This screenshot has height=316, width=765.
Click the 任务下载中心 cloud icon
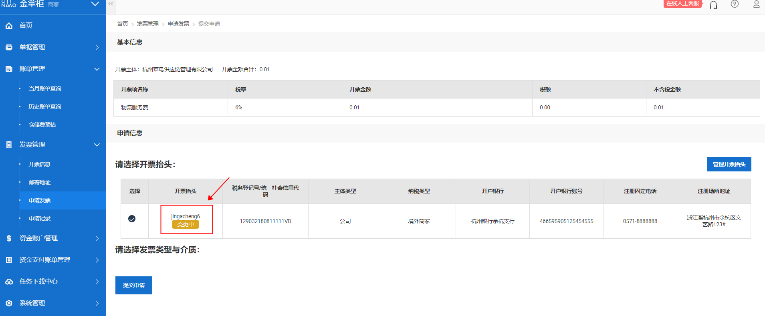(x=9, y=282)
